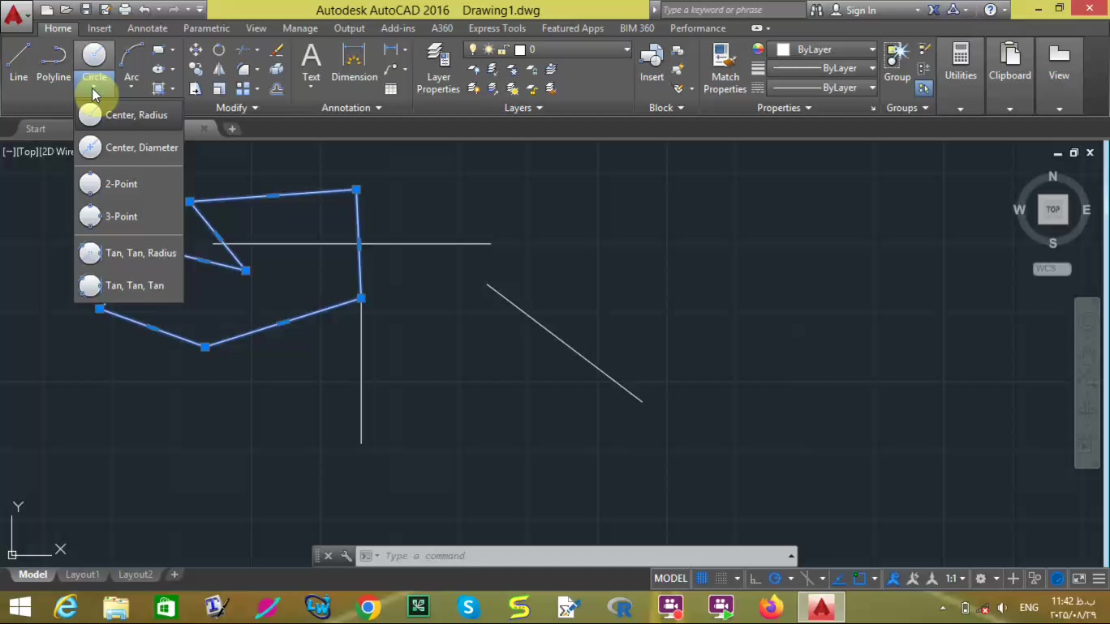The height and width of the screenshot is (624, 1110).
Task: Click the Rotate tool in Modify panel
Action: pos(219,50)
